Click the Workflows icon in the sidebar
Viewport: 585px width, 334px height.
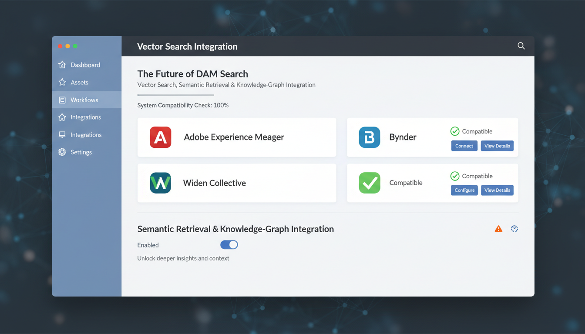63,100
